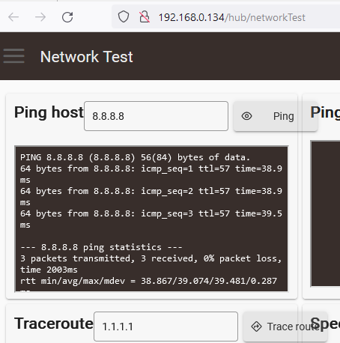Image resolution: width=340 pixels, height=343 pixels.
Task: Click the Ping button label
Action: pyautogui.click(x=283, y=116)
